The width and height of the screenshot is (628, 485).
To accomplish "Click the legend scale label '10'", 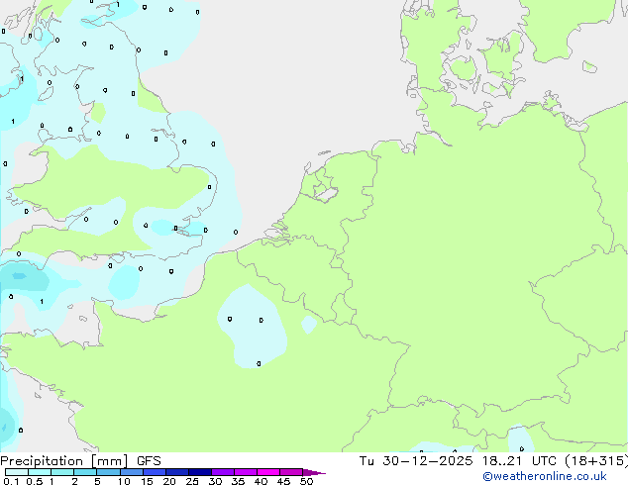I will 124,481.
